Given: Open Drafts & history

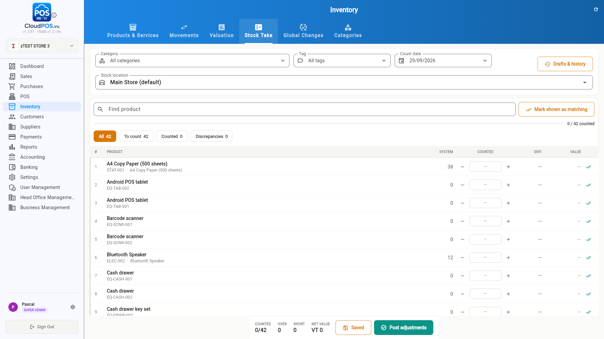Looking at the screenshot, I should (565, 64).
